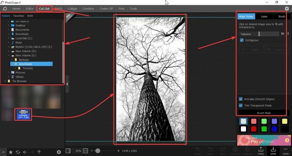This screenshot has height=156, width=292.
Task: Select highlighted Downloads folder under New Volume (E:)
Action: (31, 64)
